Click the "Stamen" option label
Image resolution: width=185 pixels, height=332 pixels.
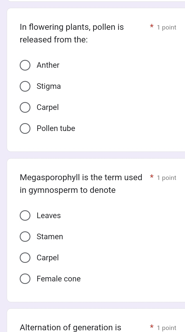coord(50,237)
